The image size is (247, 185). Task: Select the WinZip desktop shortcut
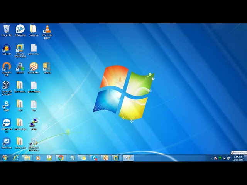(47, 68)
